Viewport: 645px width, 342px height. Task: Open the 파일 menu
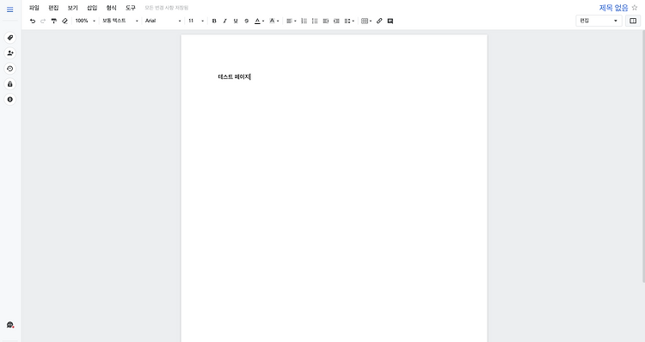click(x=34, y=8)
